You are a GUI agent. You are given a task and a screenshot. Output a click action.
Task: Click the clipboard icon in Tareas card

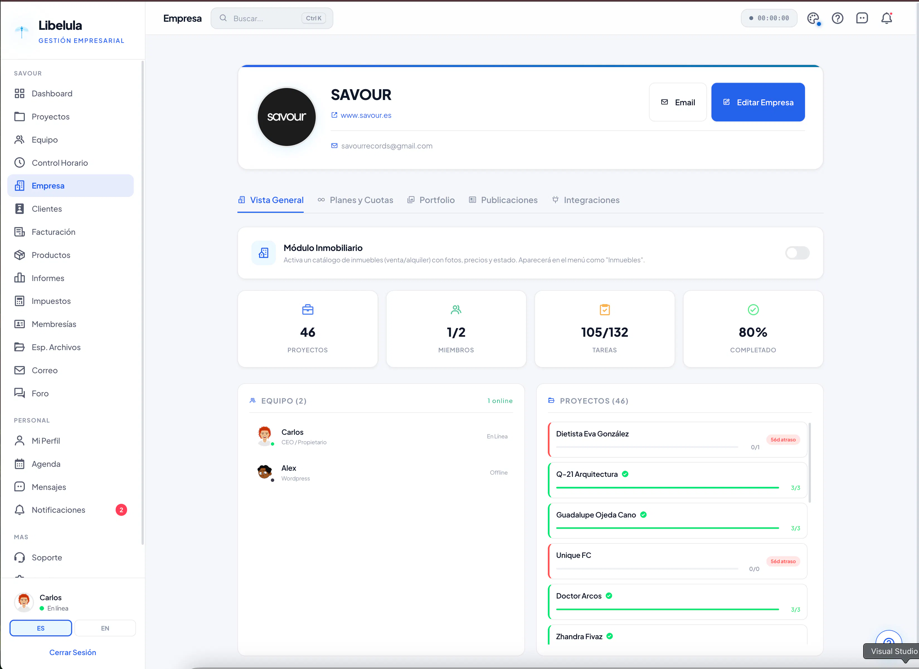605,310
